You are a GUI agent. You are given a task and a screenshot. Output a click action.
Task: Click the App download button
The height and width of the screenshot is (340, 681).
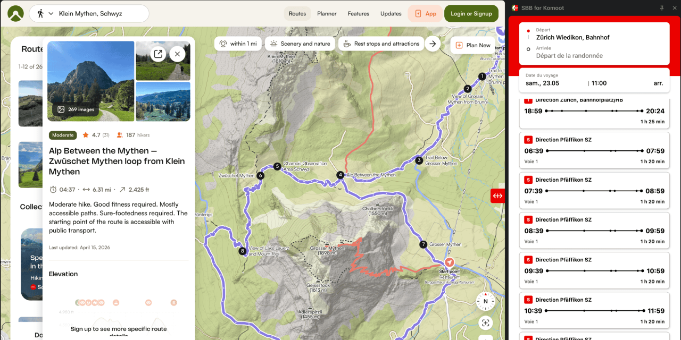pyautogui.click(x=425, y=14)
